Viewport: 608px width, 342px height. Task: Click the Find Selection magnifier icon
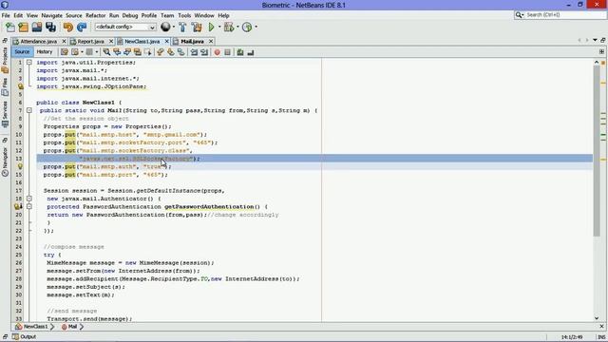coord(106,52)
